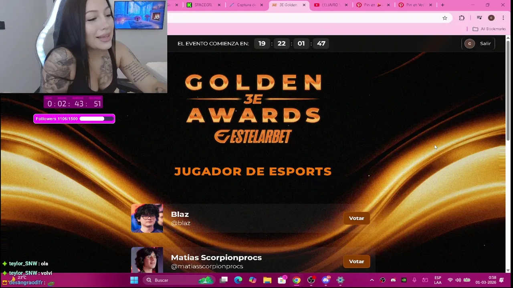Click the Followers 1106/1500 progress bar
This screenshot has width=513, height=288.
pyautogui.click(x=74, y=119)
